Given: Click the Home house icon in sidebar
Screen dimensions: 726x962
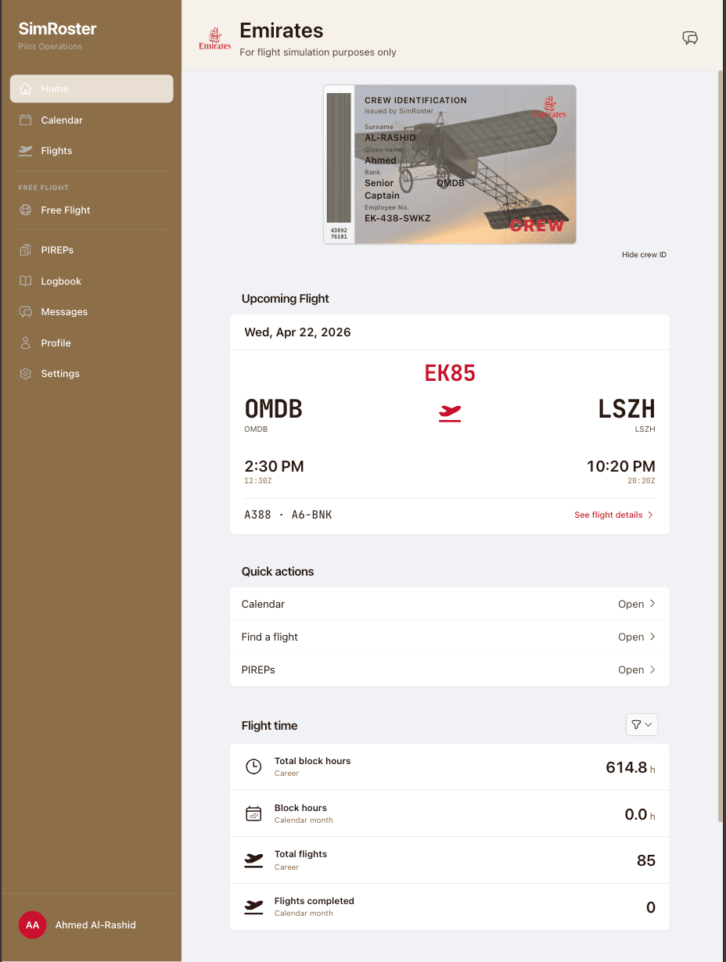Looking at the screenshot, I should [26, 89].
